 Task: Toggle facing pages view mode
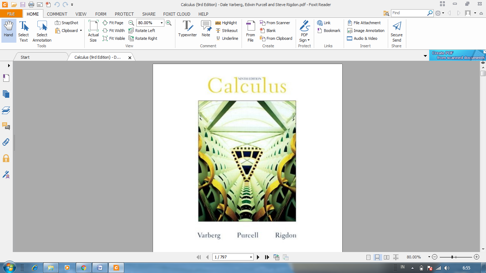pyautogui.click(x=387, y=257)
